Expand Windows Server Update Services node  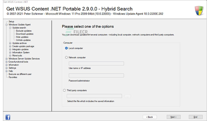(7, 59)
